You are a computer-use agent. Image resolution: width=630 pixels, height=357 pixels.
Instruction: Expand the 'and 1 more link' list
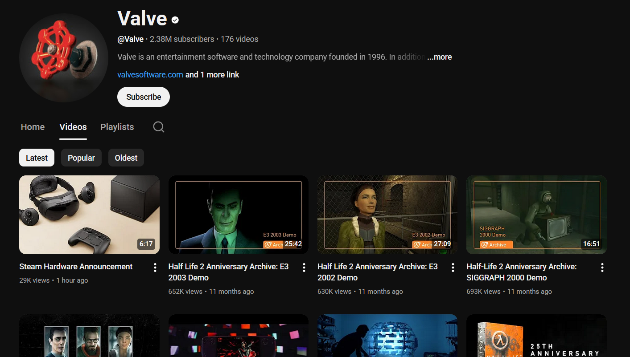(212, 75)
